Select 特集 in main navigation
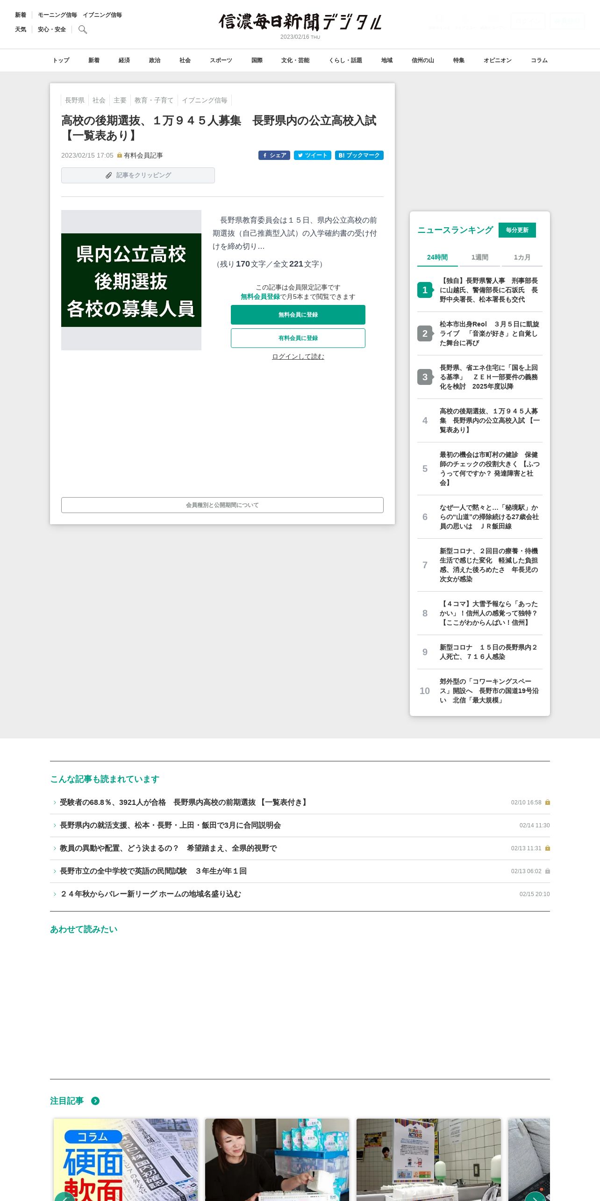The width and height of the screenshot is (600, 1201). pyautogui.click(x=459, y=60)
